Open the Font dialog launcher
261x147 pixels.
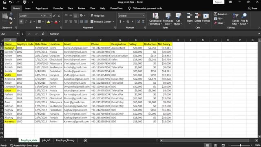61,28
